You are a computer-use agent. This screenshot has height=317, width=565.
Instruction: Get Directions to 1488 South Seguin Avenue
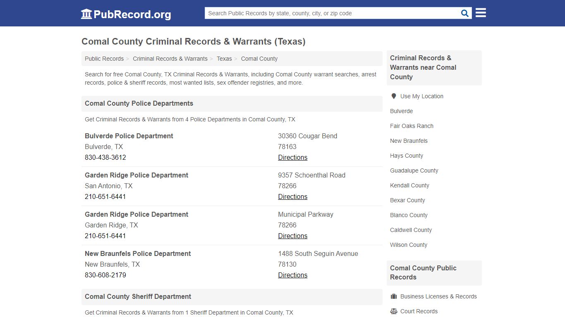pos(292,275)
